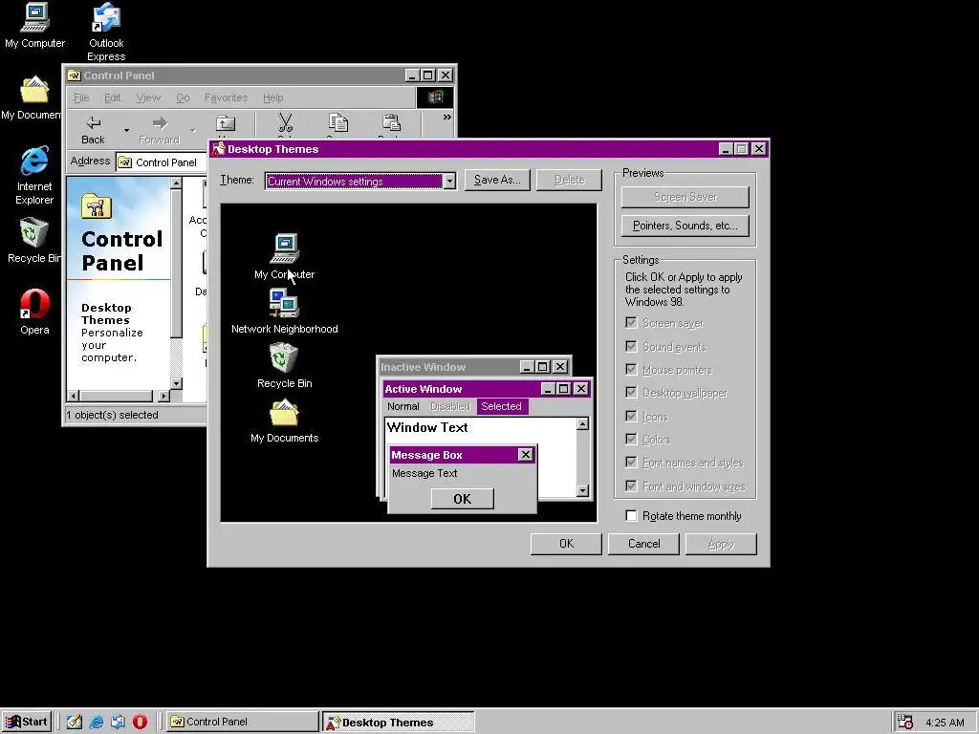Image resolution: width=979 pixels, height=734 pixels.
Task: Click OK in preview Message Box
Action: 462,499
